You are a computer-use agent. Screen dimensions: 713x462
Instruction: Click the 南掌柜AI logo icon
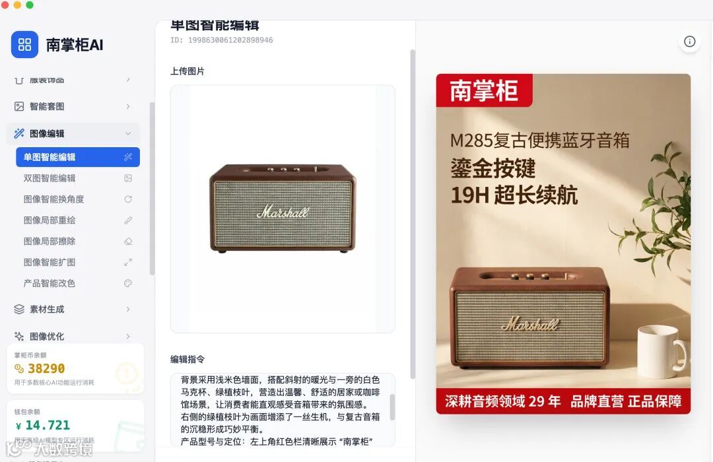[24, 45]
